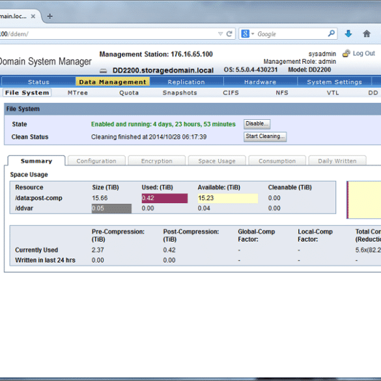Screen dimensions: 381x381
Task: Click the Currently Used row label
Action: 36,250
